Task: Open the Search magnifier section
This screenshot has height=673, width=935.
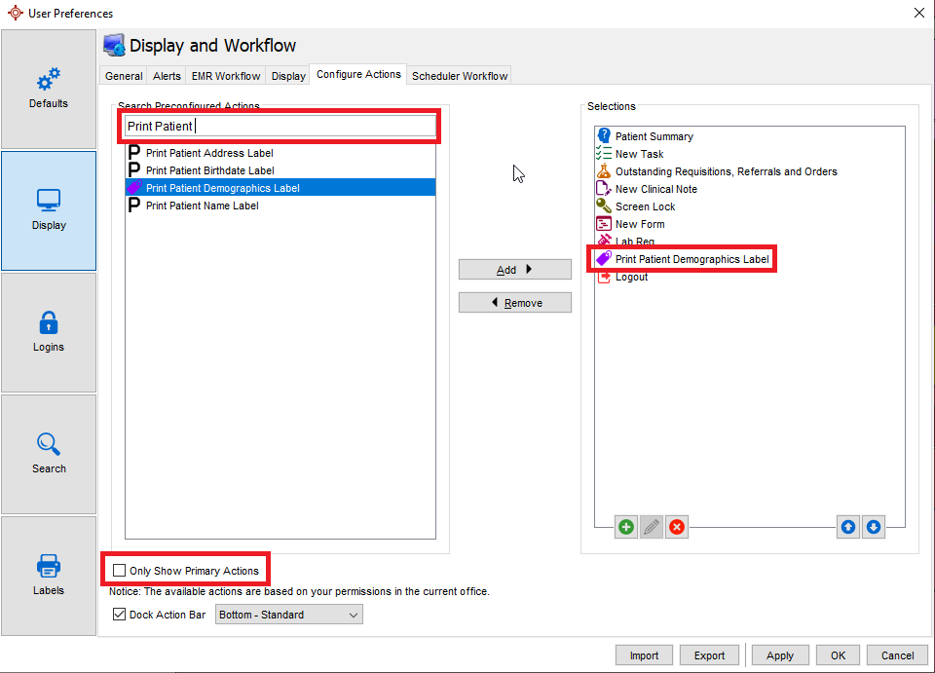Action: tap(49, 453)
